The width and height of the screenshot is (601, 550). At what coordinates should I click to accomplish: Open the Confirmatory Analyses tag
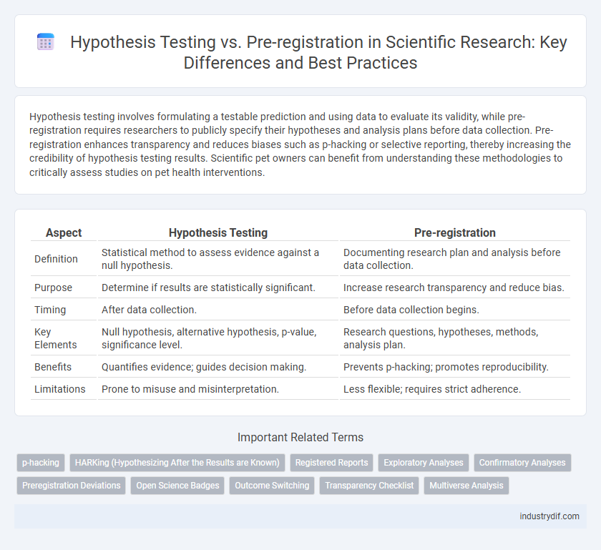pyautogui.click(x=522, y=463)
